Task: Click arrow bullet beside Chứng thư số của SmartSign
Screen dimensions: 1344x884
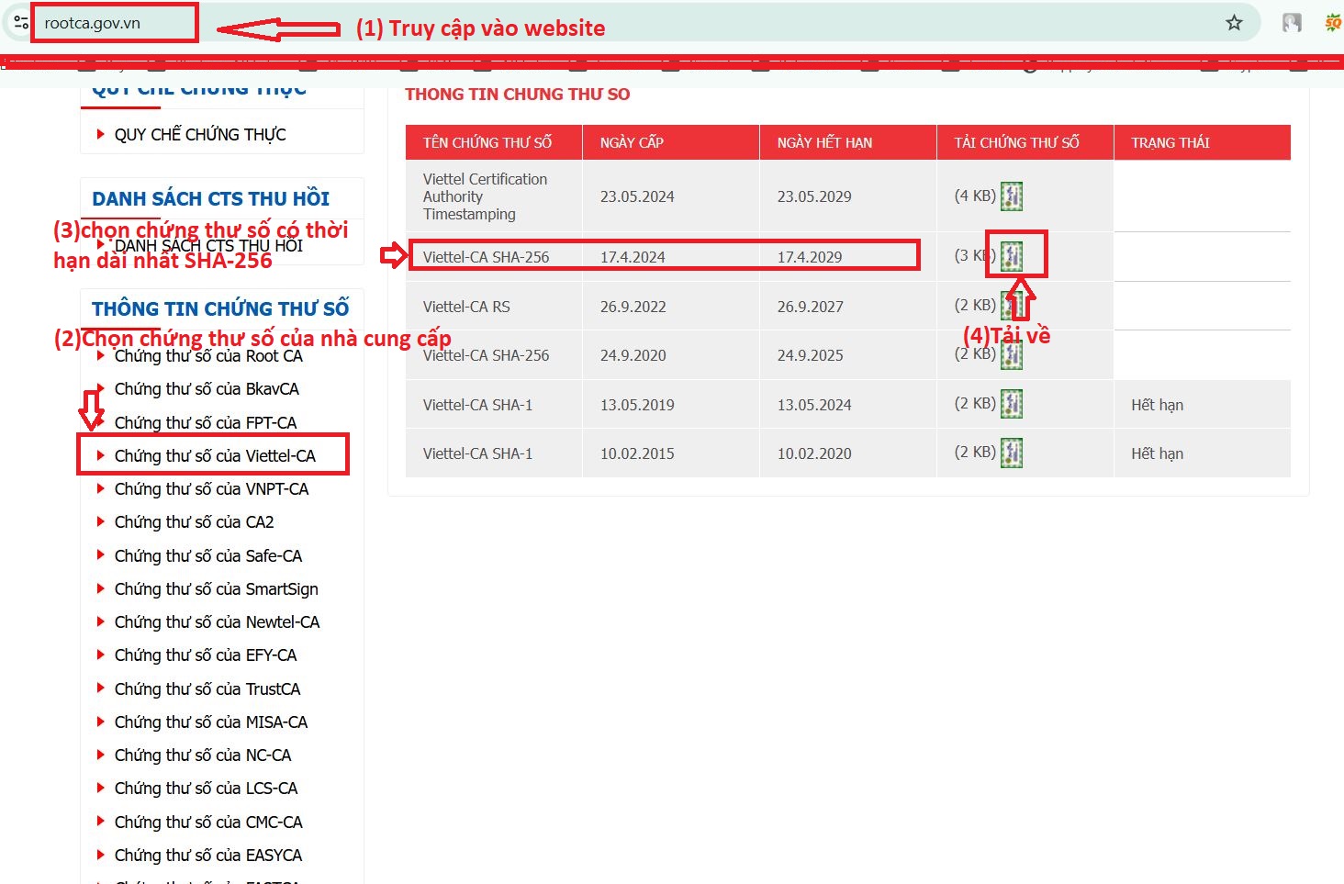Action: [101, 588]
